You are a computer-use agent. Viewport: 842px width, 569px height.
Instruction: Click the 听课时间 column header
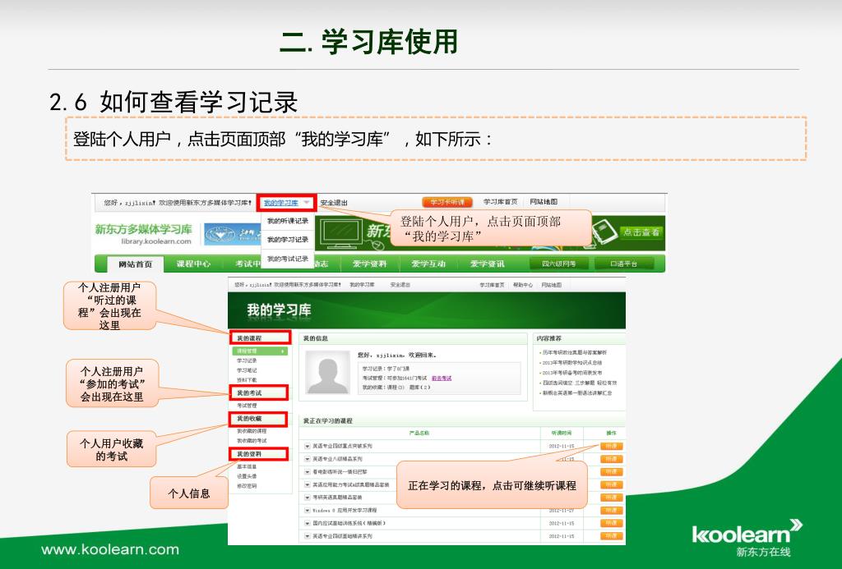coord(561,433)
